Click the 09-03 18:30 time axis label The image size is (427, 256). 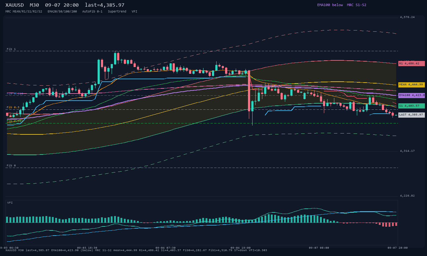point(87,248)
